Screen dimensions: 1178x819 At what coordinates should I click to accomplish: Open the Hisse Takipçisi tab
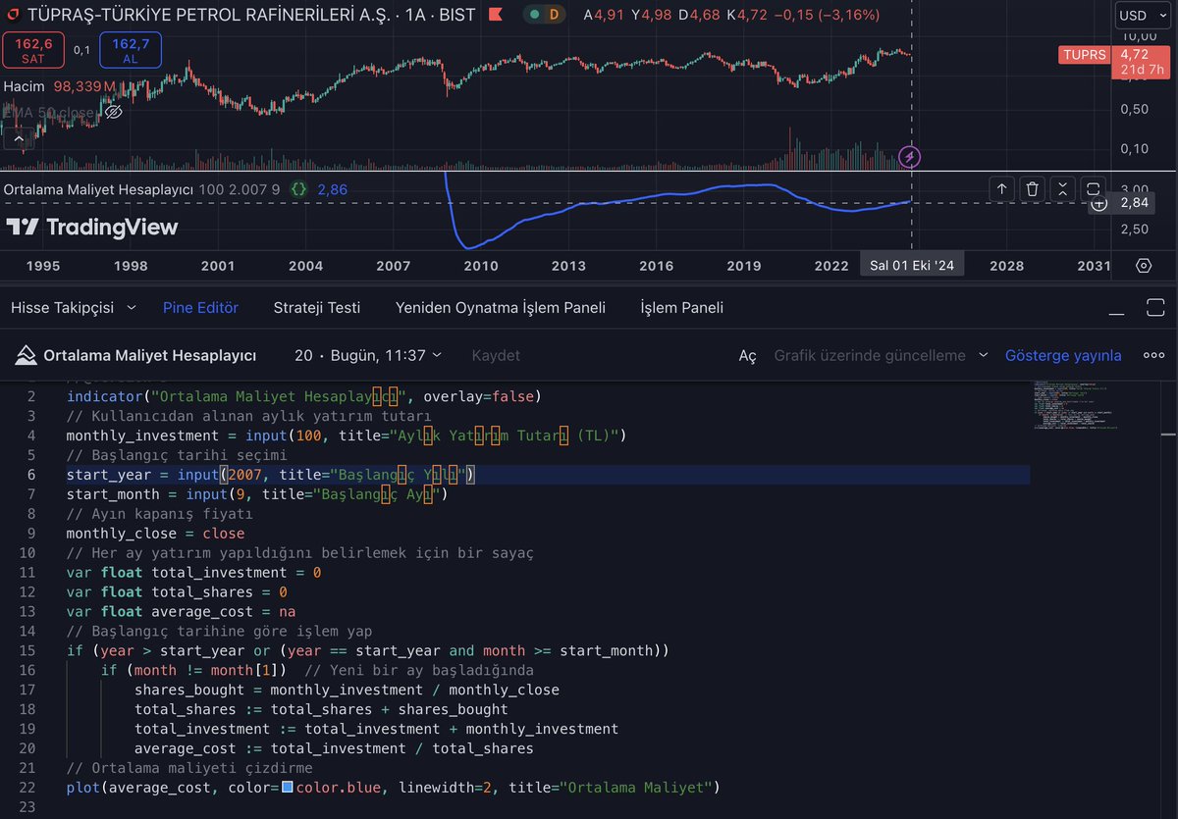64,308
